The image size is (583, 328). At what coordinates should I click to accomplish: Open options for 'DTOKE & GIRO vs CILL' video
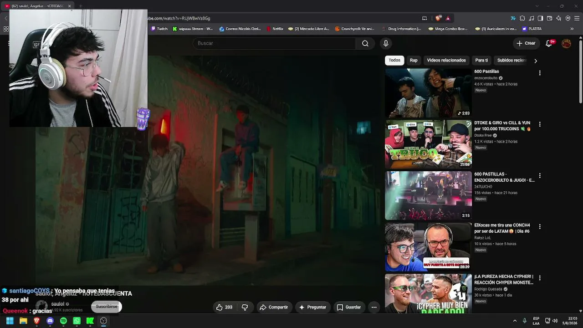(x=540, y=124)
